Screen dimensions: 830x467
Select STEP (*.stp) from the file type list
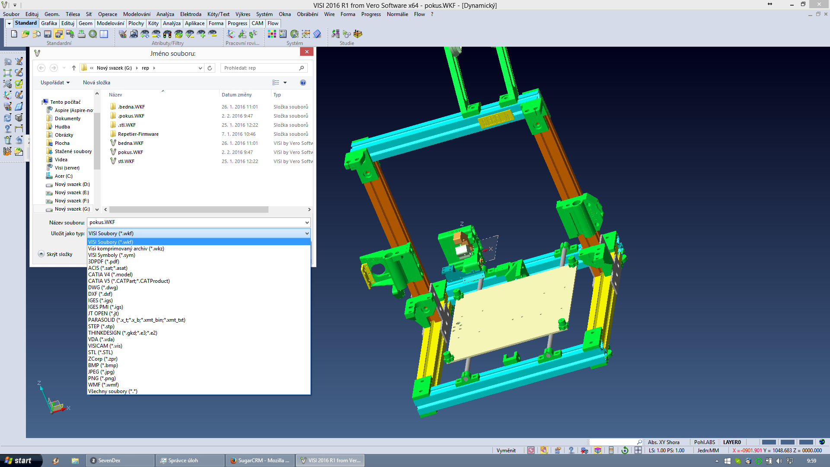pyautogui.click(x=101, y=326)
